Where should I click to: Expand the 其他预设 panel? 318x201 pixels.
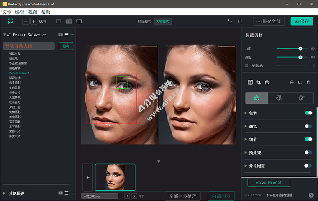5,193
